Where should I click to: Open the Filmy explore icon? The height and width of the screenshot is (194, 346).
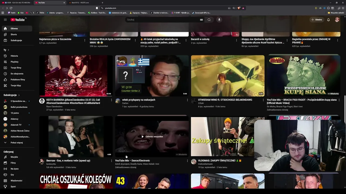(5, 163)
